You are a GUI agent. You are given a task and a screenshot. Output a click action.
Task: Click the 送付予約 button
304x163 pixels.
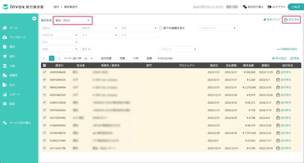pyautogui.click(x=291, y=20)
